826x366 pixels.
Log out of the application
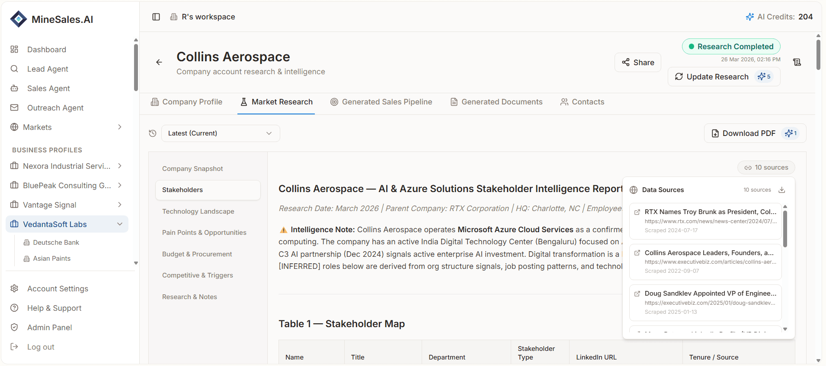click(41, 347)
